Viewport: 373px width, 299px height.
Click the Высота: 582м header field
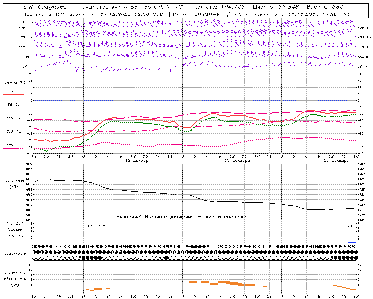(x=327, y=7)
